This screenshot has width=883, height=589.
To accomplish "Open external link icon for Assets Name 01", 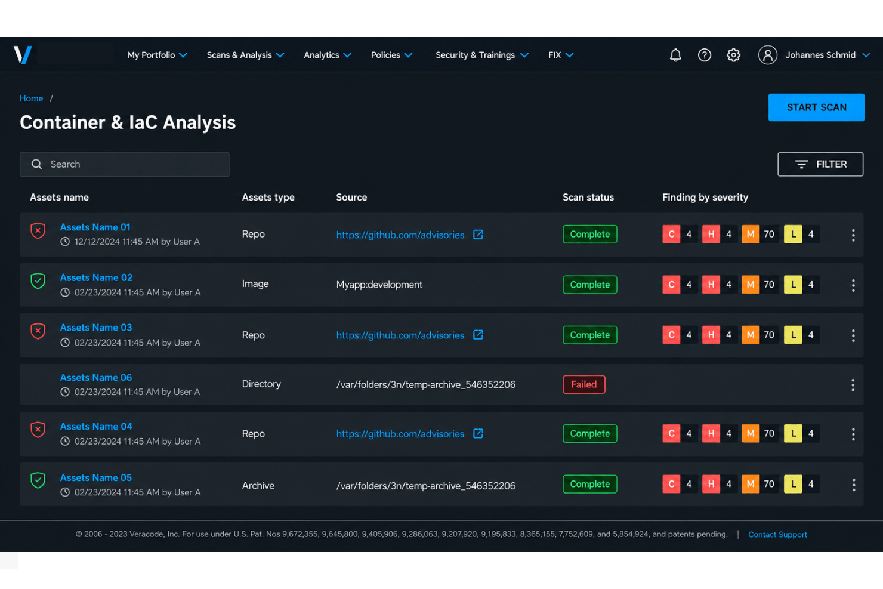I will pos(478,235).
